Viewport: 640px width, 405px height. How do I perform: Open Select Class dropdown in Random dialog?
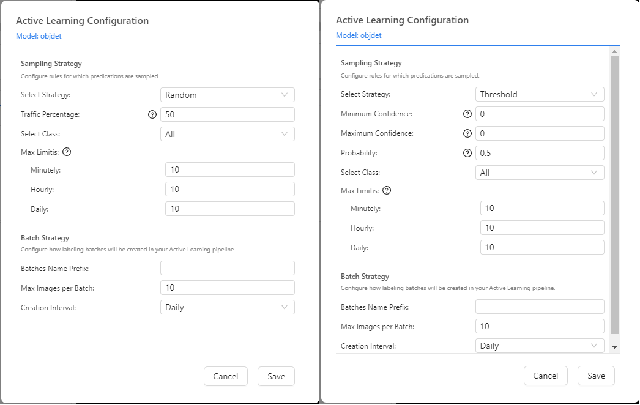pos(228,134)
